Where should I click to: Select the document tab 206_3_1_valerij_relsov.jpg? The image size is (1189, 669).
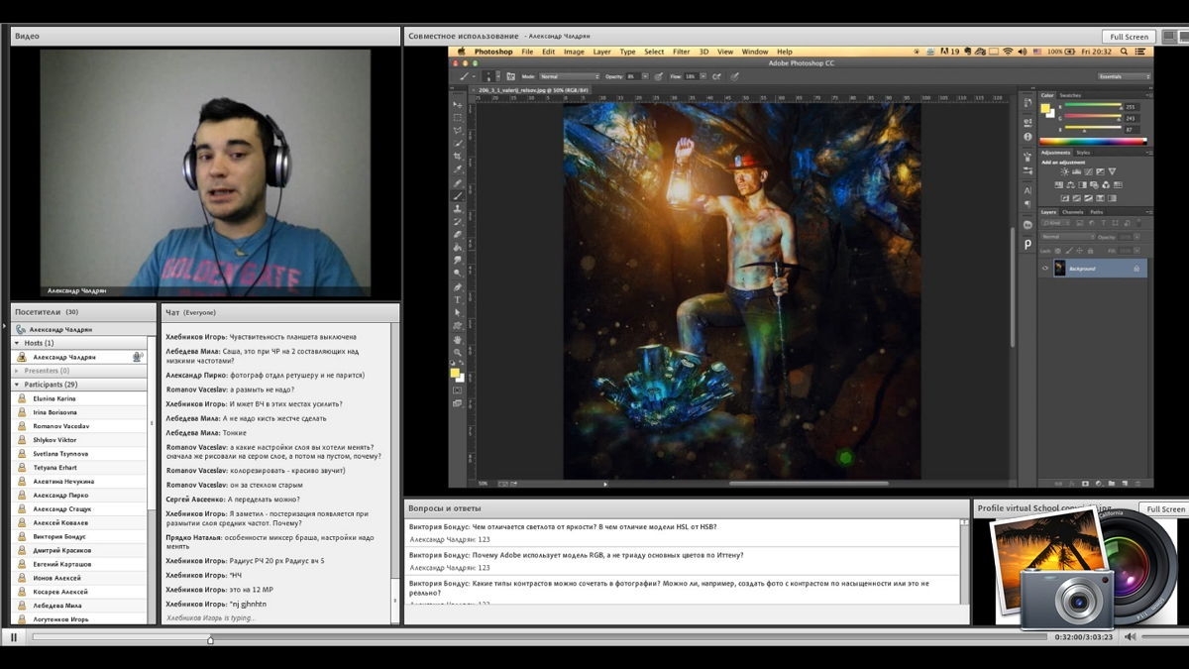(532, 90)
